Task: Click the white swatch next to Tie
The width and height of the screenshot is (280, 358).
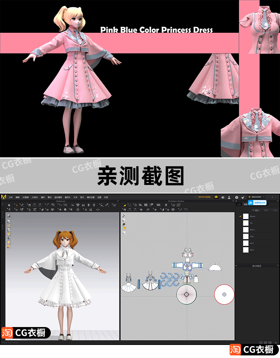Action: 246,223
